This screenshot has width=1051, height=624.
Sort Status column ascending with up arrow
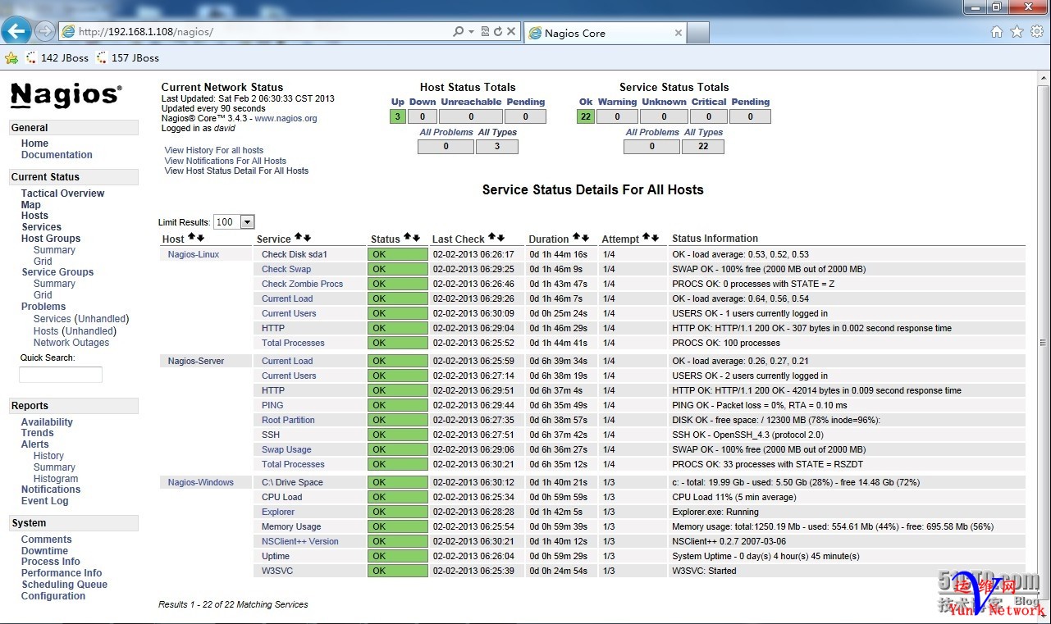[x=407, y=238]
